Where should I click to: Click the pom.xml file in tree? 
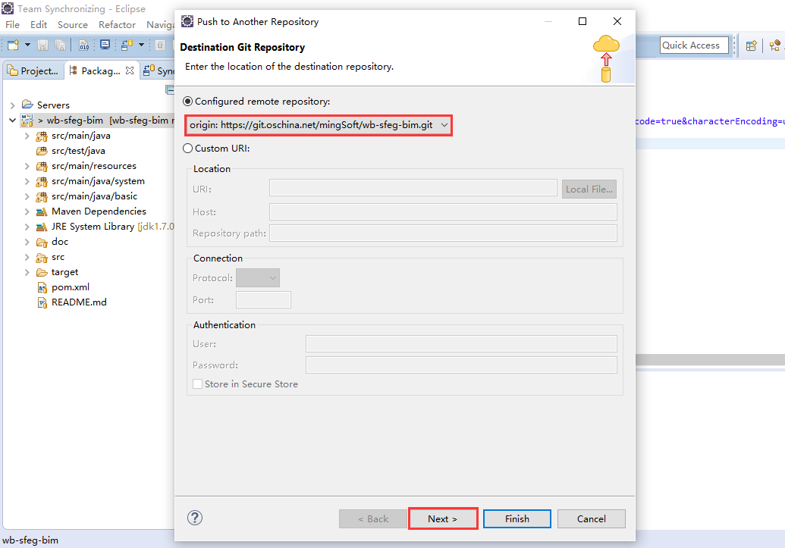pos(70,287)
